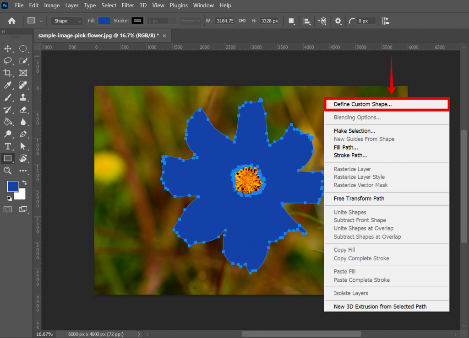Open the stroke type dropdown
Screen dimensions: 469x338
190,21
